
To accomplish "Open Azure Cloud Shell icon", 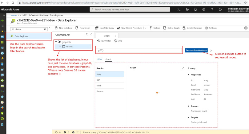I will click(x=179, y=10).
